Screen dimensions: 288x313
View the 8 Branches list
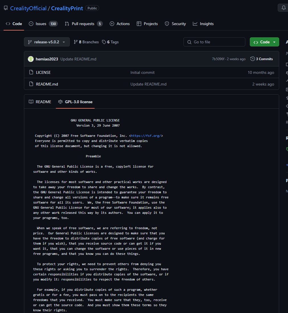pyautogui.click(x=86, y=42)
